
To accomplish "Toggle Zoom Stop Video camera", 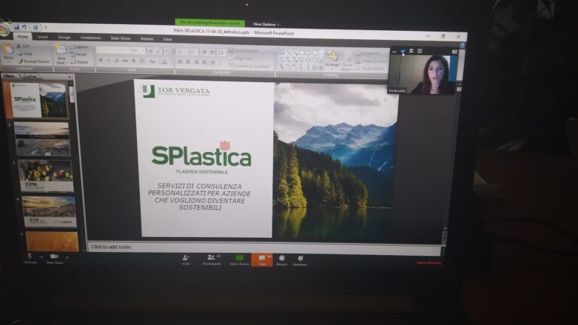I will pyautogui.click(x=54, y=258).
